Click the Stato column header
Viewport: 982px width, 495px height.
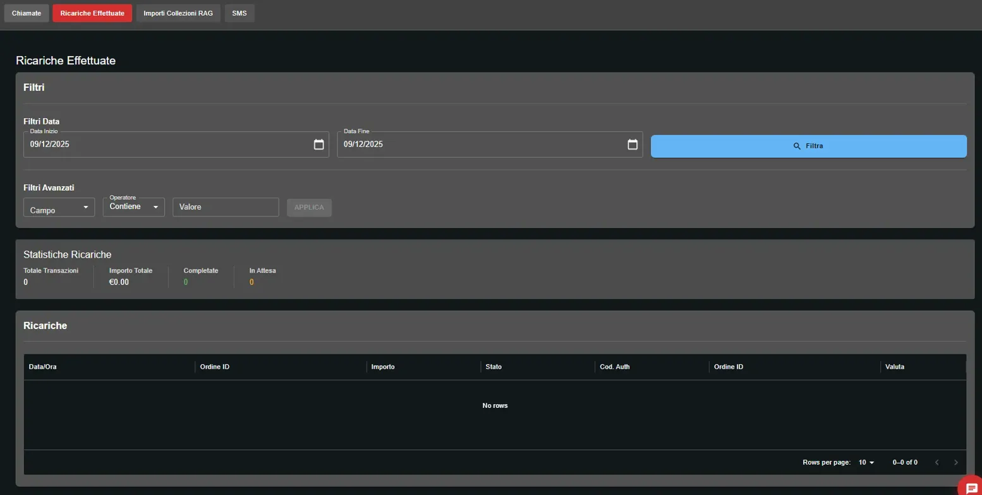tap(494, 367)
